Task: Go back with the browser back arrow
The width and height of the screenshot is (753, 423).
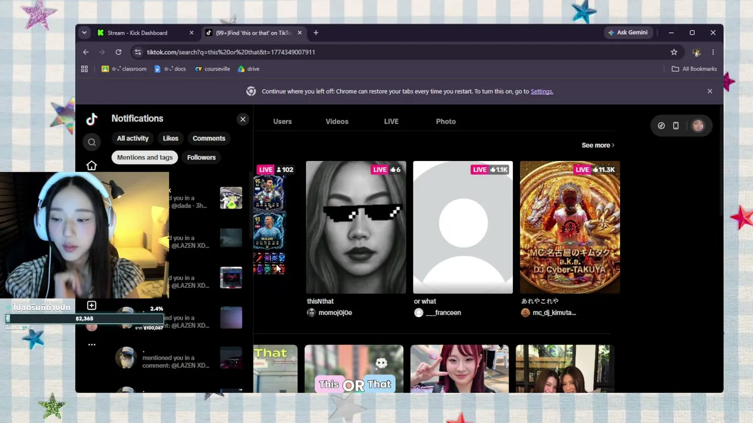Action: point(86,52)
